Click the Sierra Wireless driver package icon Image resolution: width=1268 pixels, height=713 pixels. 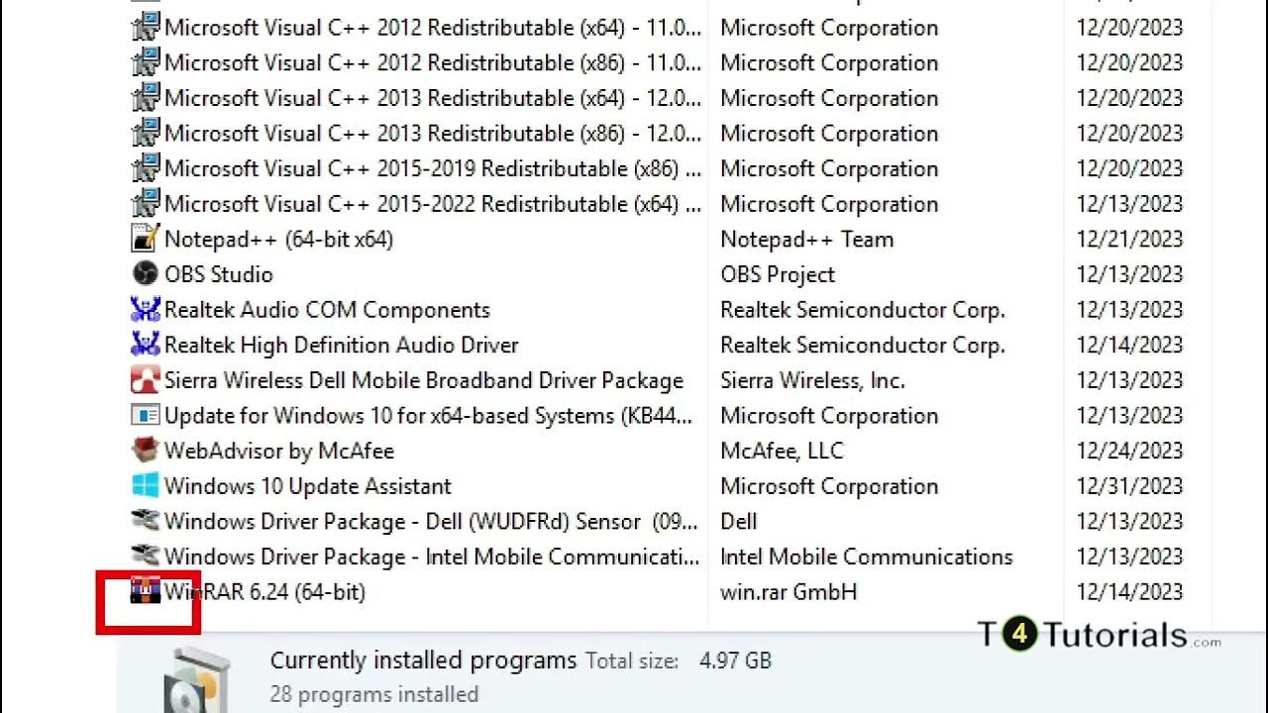click(146, 380)
